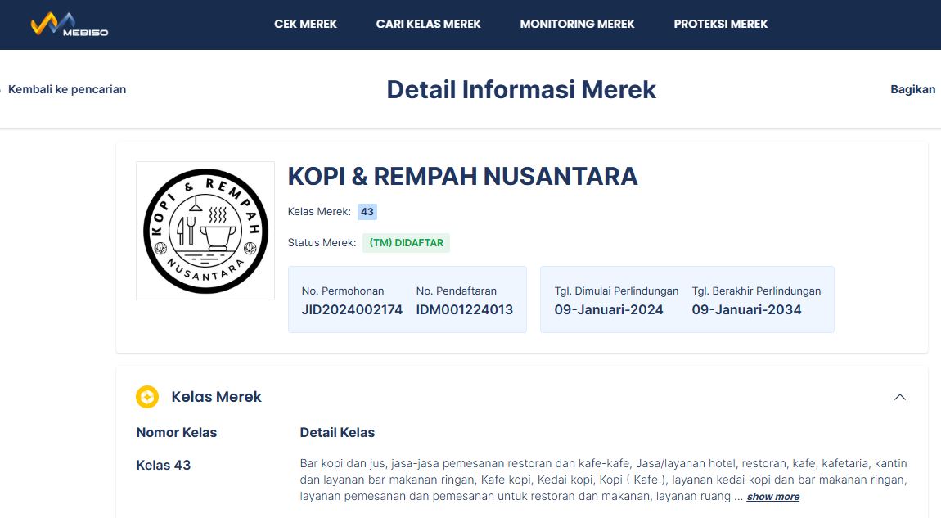Screen dimensions: 941x518
Task: Click the Nomor Kelas column header
Action: click(177, 432)
